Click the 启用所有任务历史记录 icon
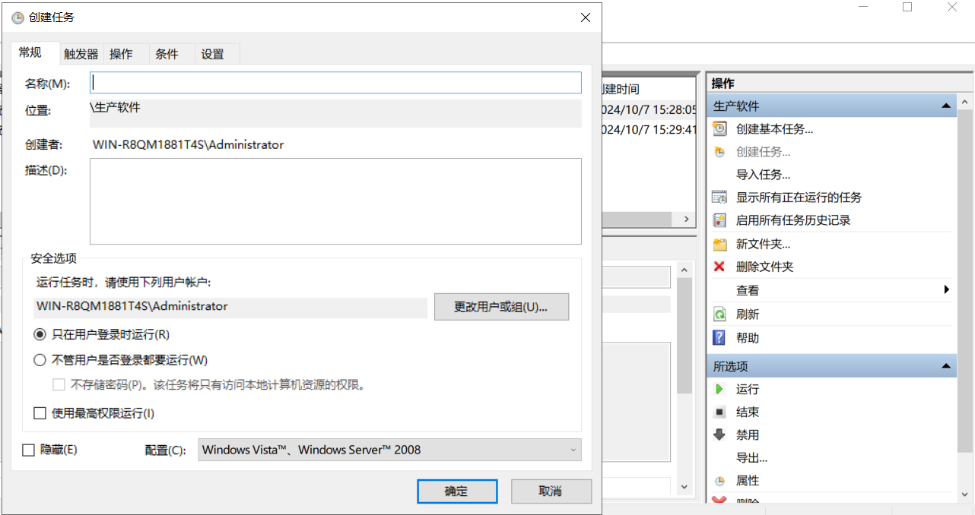This screenshot has height=515, width=975. pyautogui.click(x=719, y=220)
